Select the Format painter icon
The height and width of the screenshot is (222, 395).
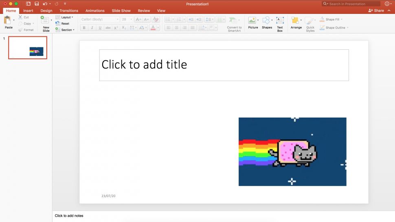click(20, 30)
